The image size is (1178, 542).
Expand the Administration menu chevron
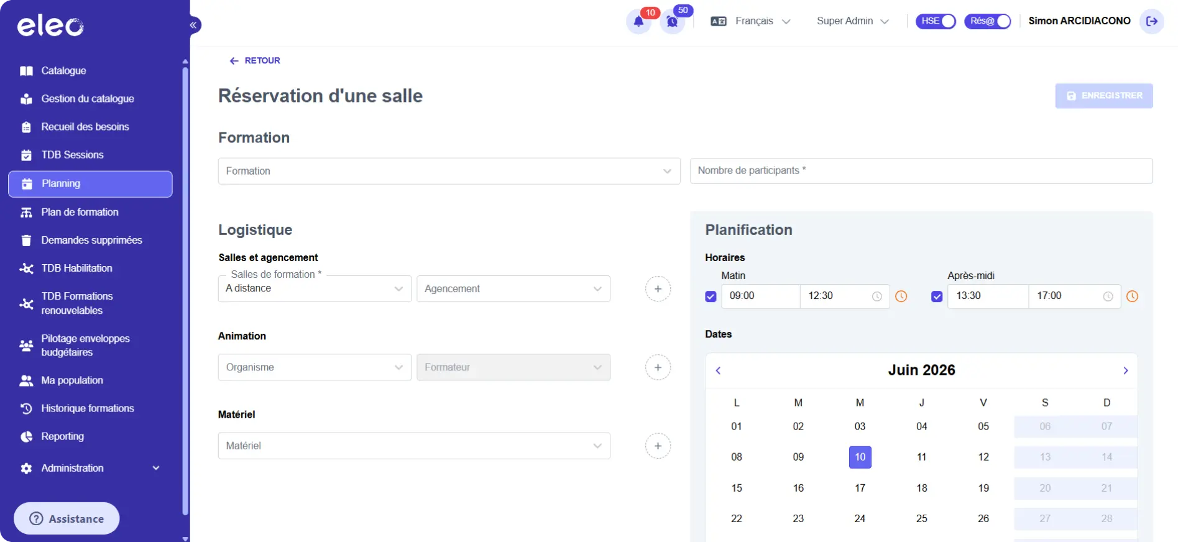156,468
